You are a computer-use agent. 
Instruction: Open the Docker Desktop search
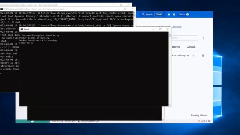pos(147,14)
